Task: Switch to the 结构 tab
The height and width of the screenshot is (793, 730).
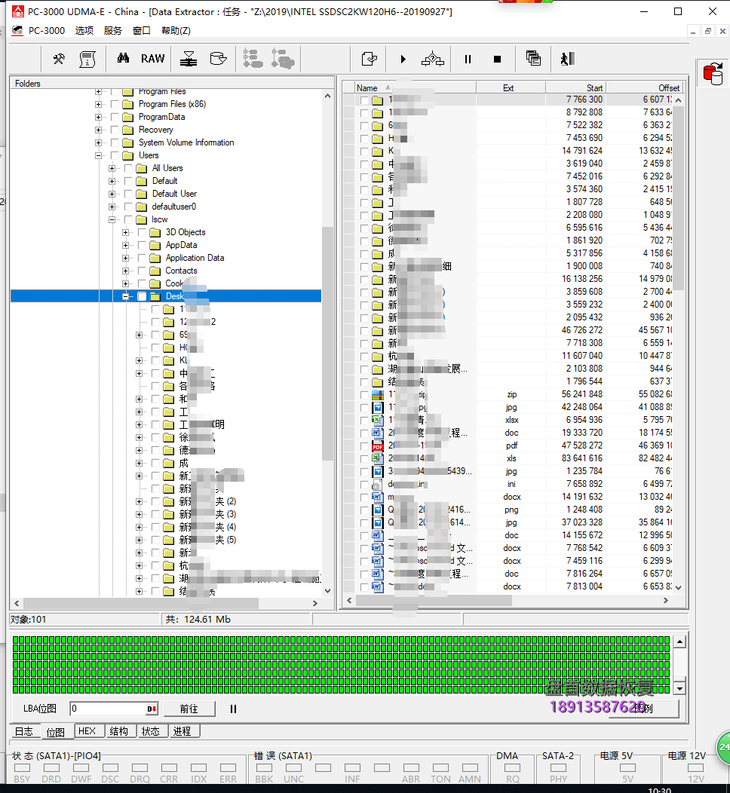Action: (x=119, y=730)
